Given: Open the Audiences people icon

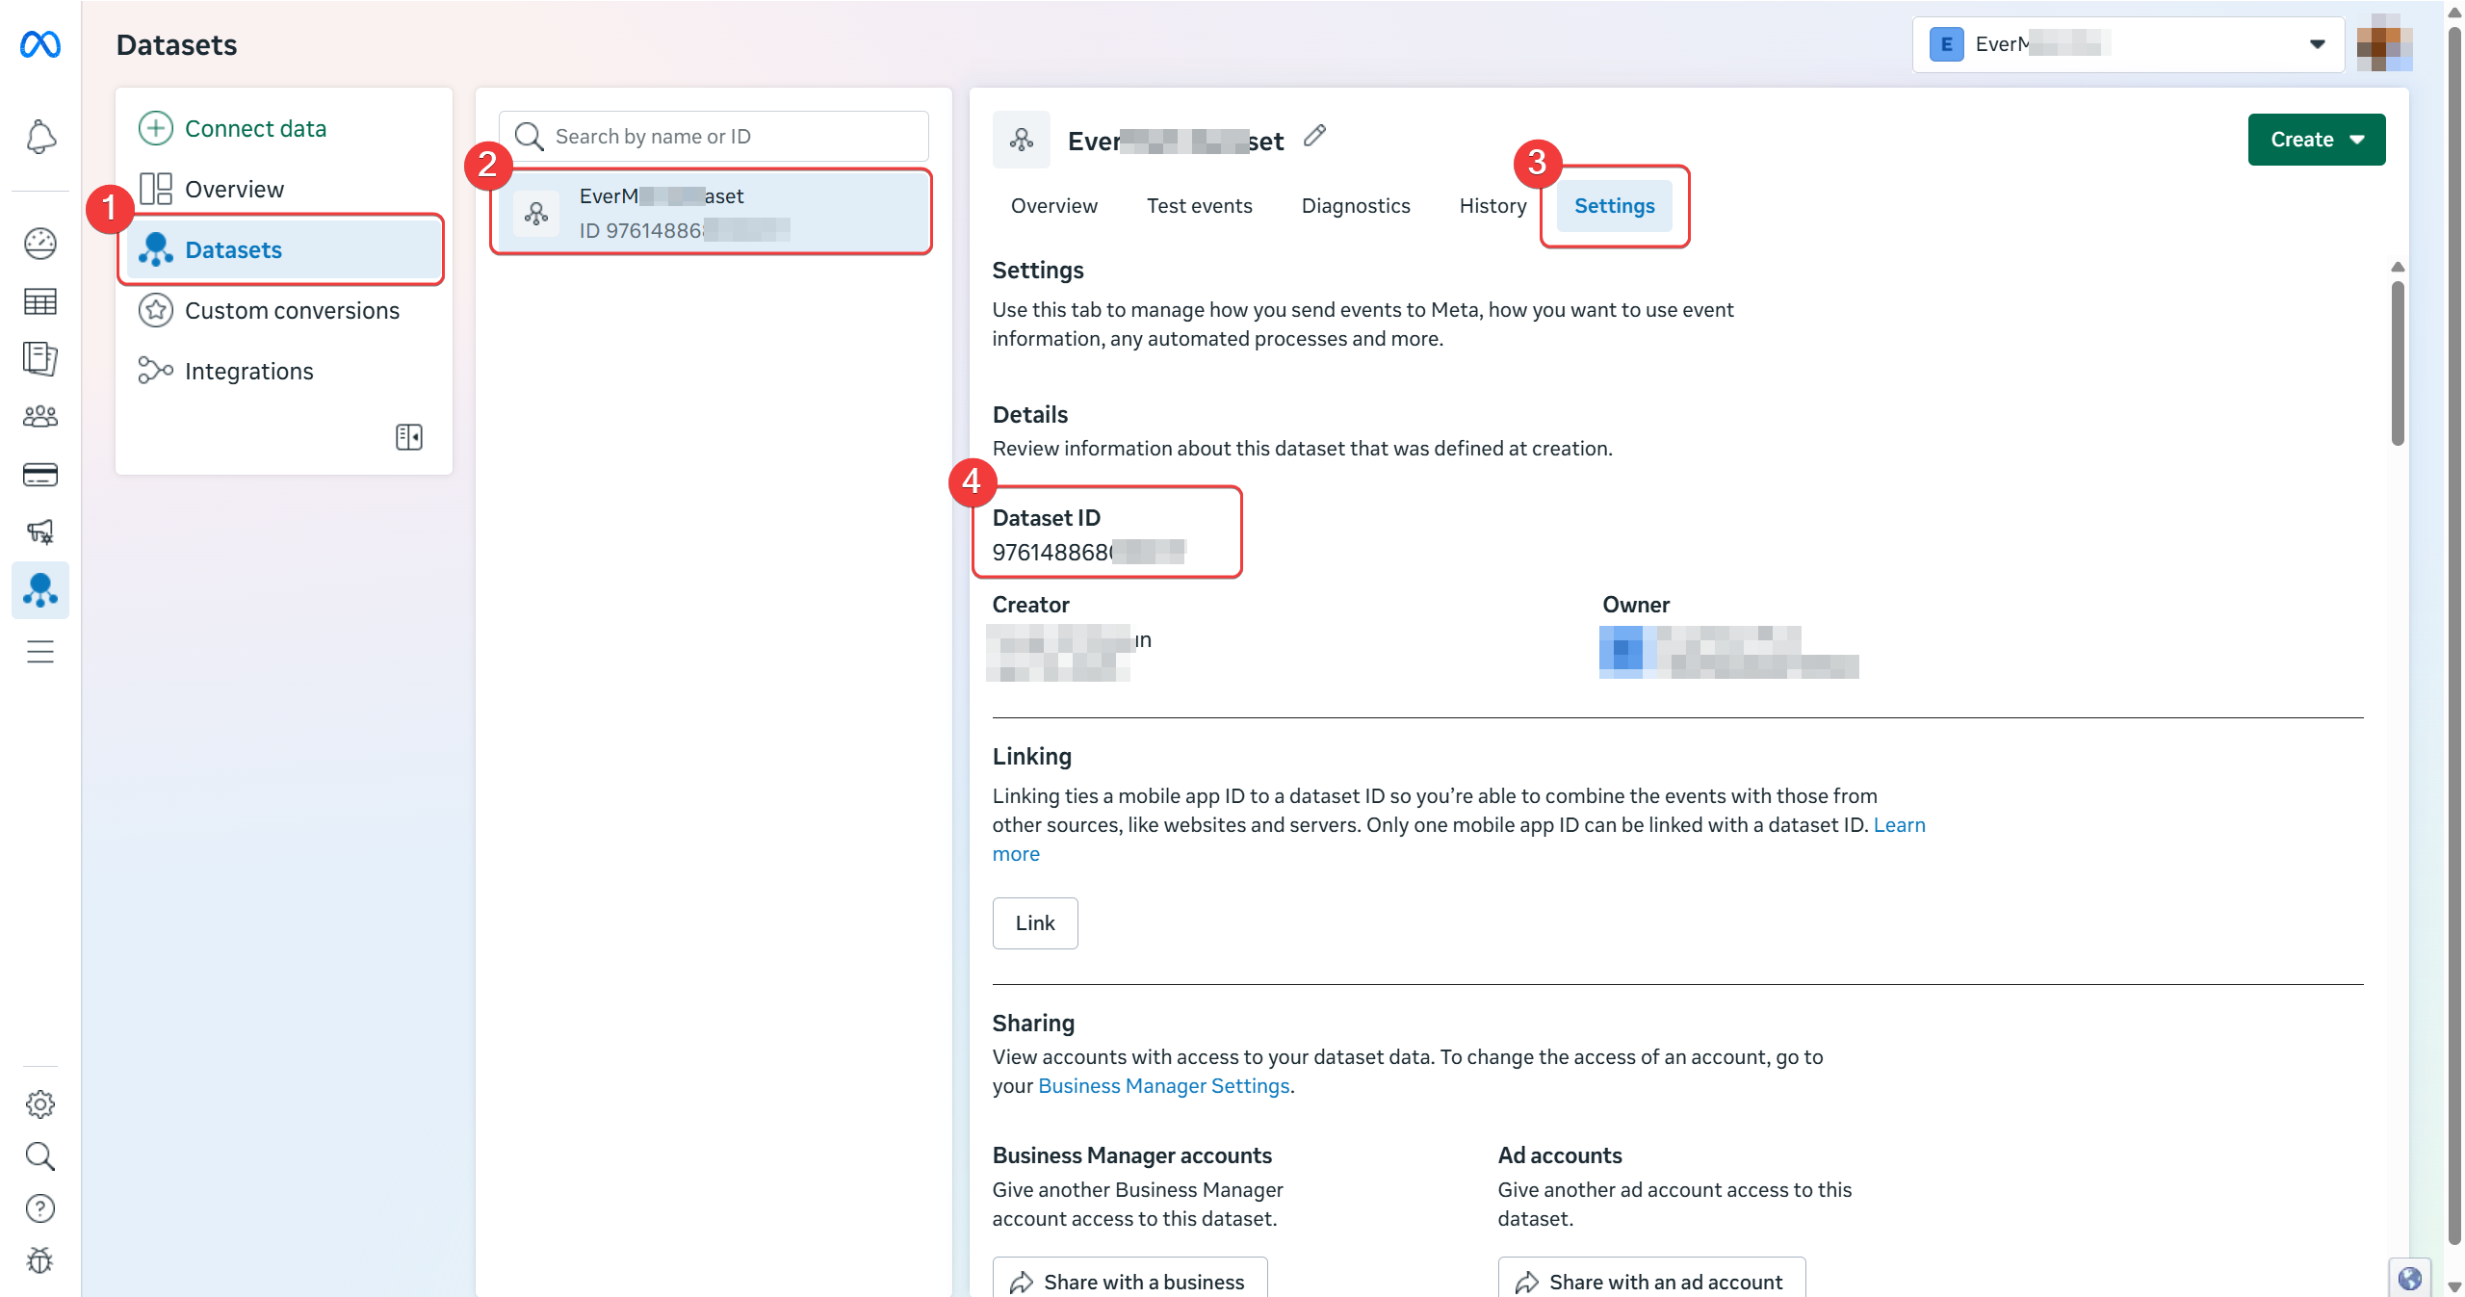Looking at the screenshot, I should point(40,417).
